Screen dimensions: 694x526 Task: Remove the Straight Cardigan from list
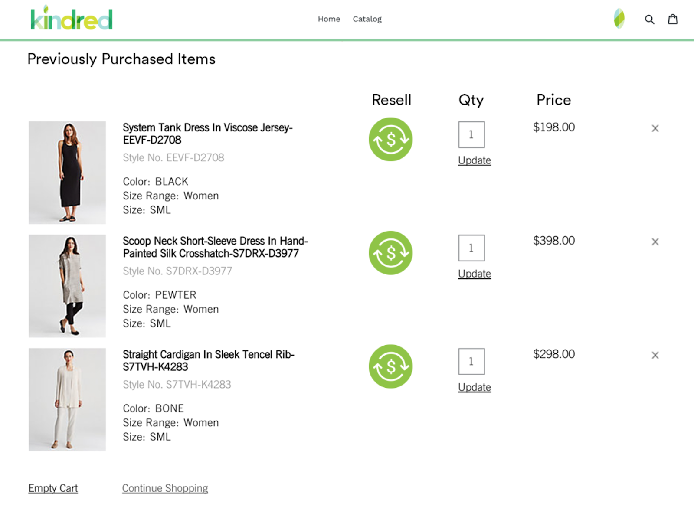[x=655, y=356]
